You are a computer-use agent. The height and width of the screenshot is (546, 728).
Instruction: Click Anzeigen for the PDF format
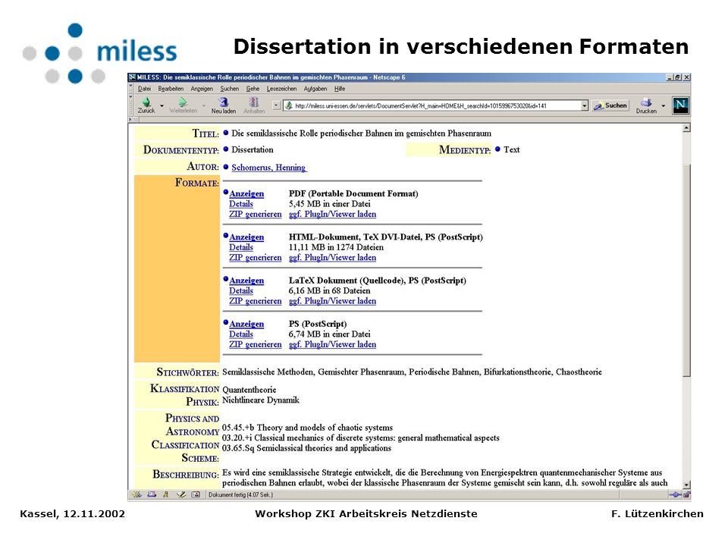coord(246,193)
